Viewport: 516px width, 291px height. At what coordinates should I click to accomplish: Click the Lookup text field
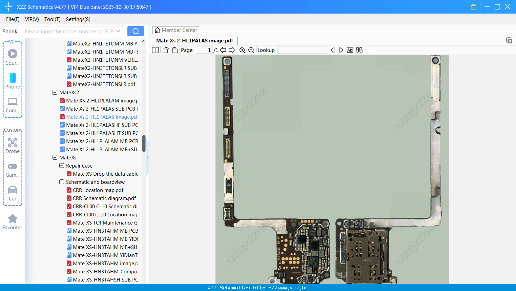[x=302, y=50]
